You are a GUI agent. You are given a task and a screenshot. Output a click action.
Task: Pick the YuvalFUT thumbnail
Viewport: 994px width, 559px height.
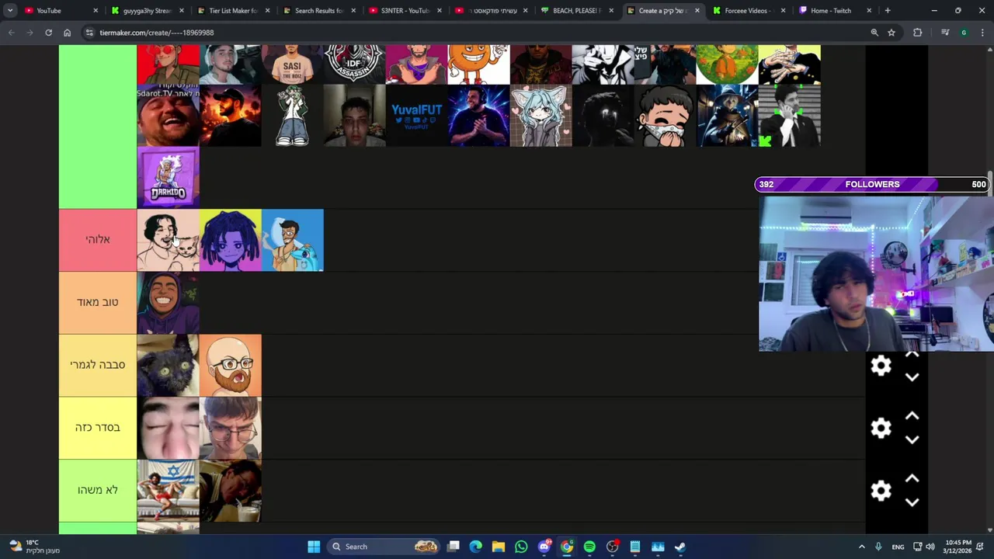point(417,115)
